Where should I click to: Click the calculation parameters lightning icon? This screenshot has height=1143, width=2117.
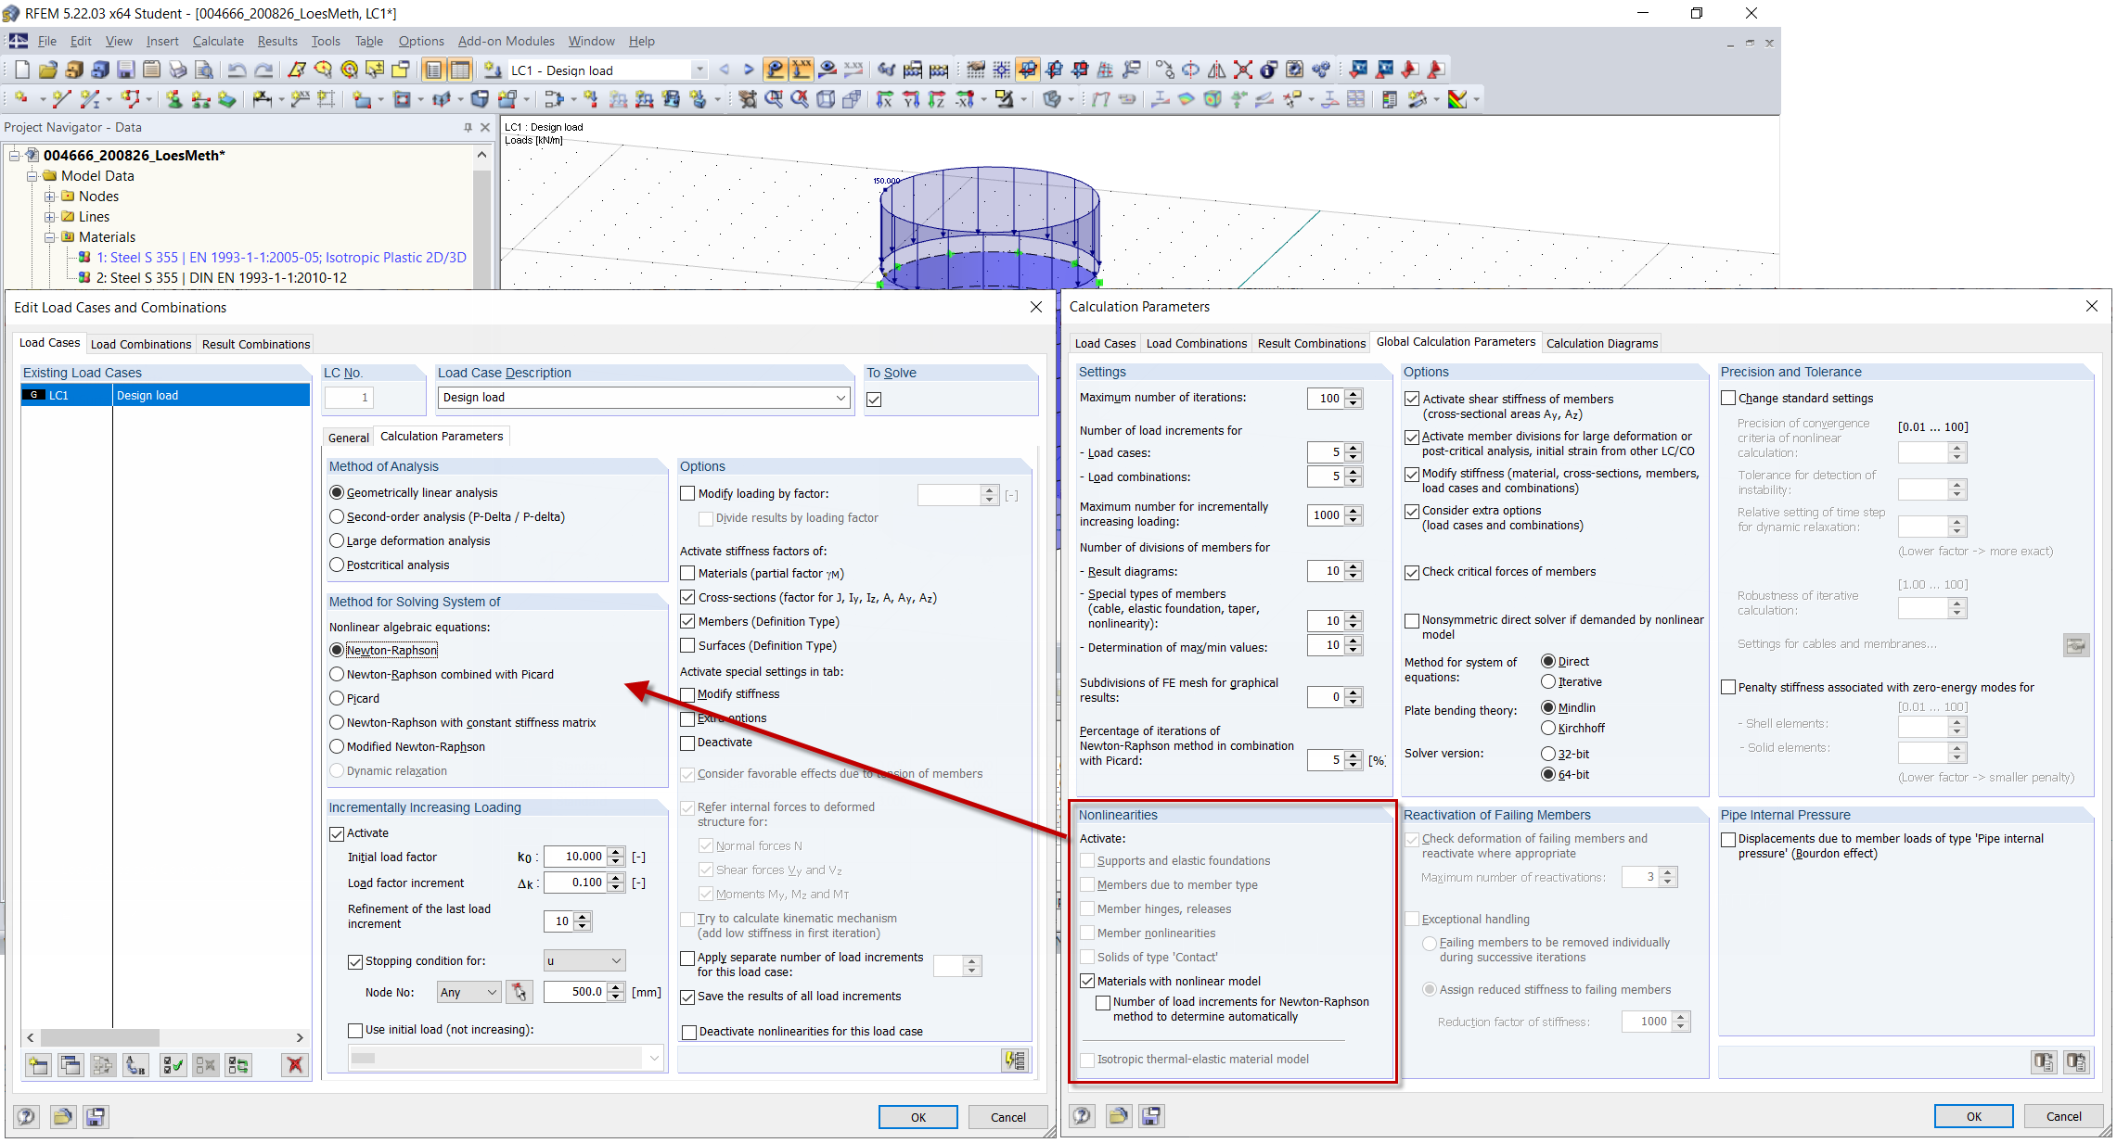click(1016, 1060)
